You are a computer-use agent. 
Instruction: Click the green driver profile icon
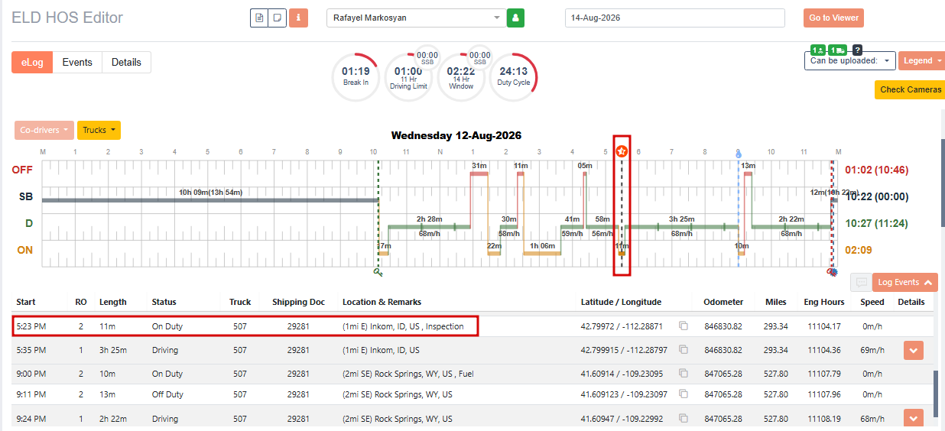(x=515, y=18)
